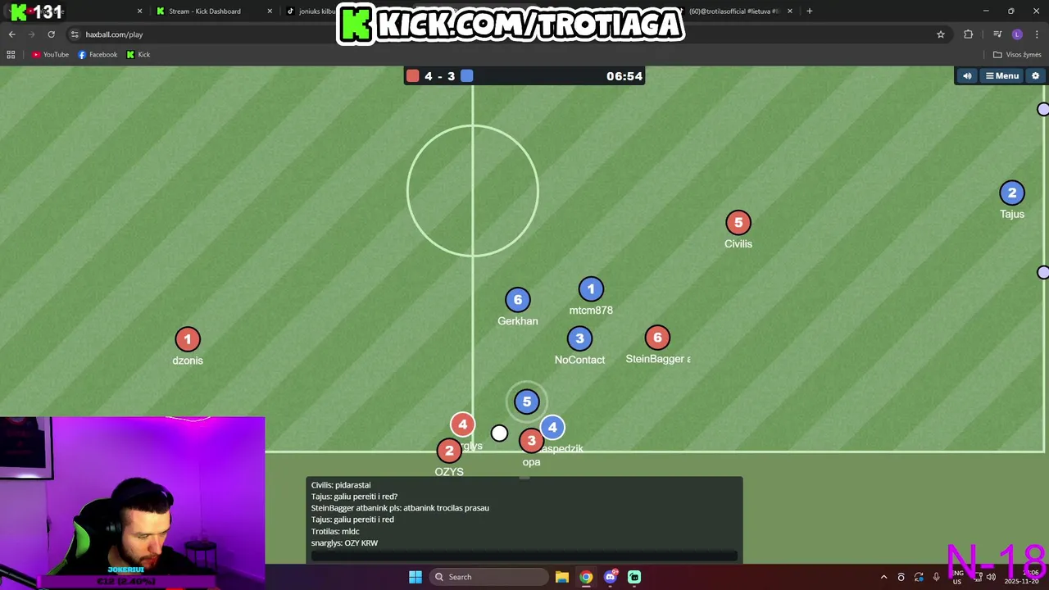Click the '4 - 3' score text
Screen dimensions: 1049x590
tap(439, 76)
